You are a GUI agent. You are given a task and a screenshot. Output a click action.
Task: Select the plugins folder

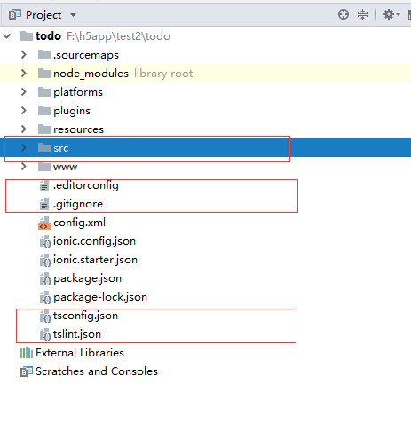click(x=205, y=111)
